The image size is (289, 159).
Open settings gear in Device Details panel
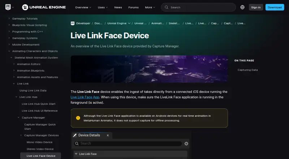[x=186, y=143]
